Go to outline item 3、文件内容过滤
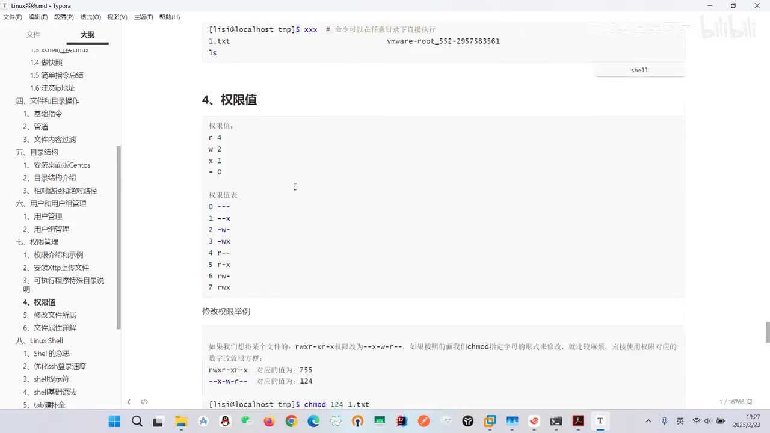Image resolution: width=770 pixels, height=433 pixels. 49,140
